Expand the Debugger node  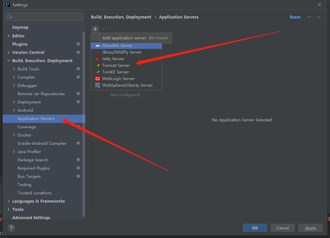point(14,85)
